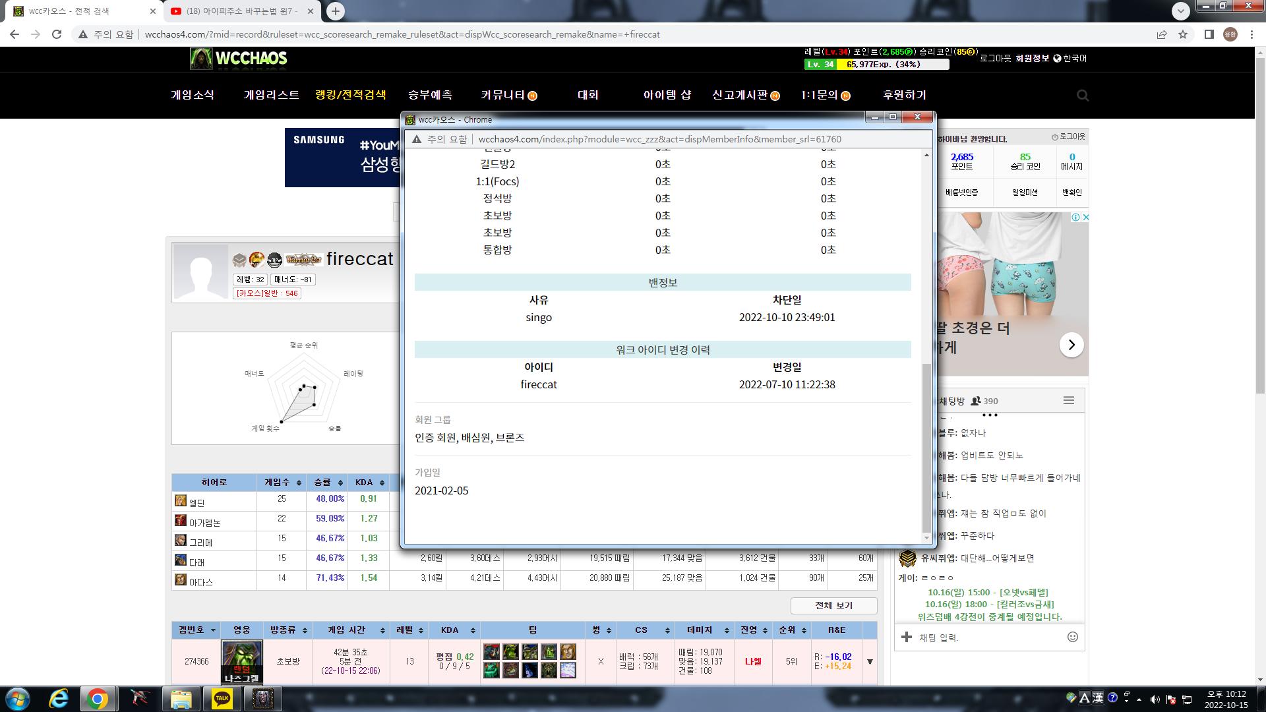Open the 일일미션 link
The width and height of the screenshot is (1266, 712).
[x=1025, y=193]
